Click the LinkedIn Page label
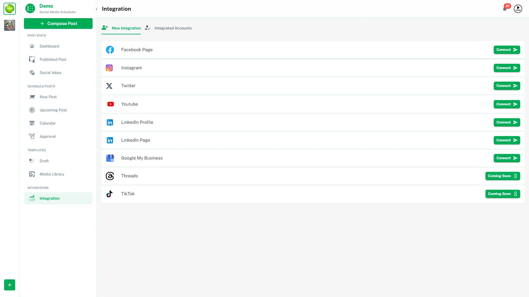This screenshot has width=529, height=297. coord(136,140)
